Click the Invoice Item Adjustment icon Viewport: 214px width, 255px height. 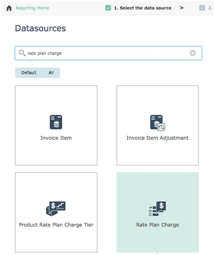[158, 123]
